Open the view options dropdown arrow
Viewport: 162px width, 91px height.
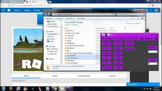click(x=134, y=18)
